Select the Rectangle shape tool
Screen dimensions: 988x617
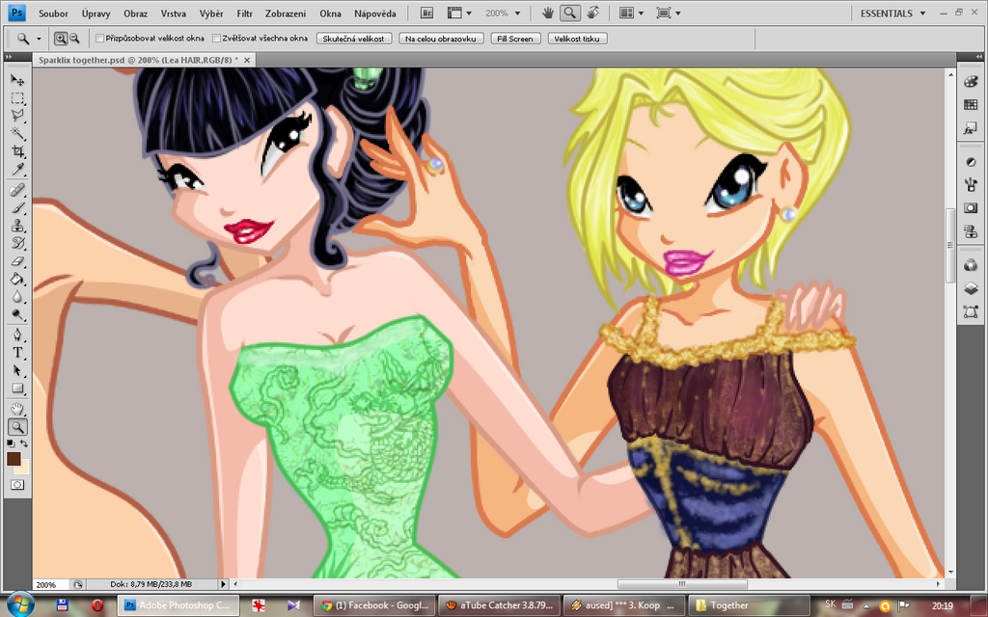tap(17, 389)
